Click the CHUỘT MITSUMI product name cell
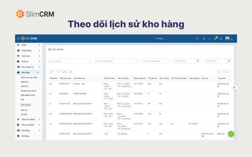Viewport: 252px width, 157px height. [80, 94]
